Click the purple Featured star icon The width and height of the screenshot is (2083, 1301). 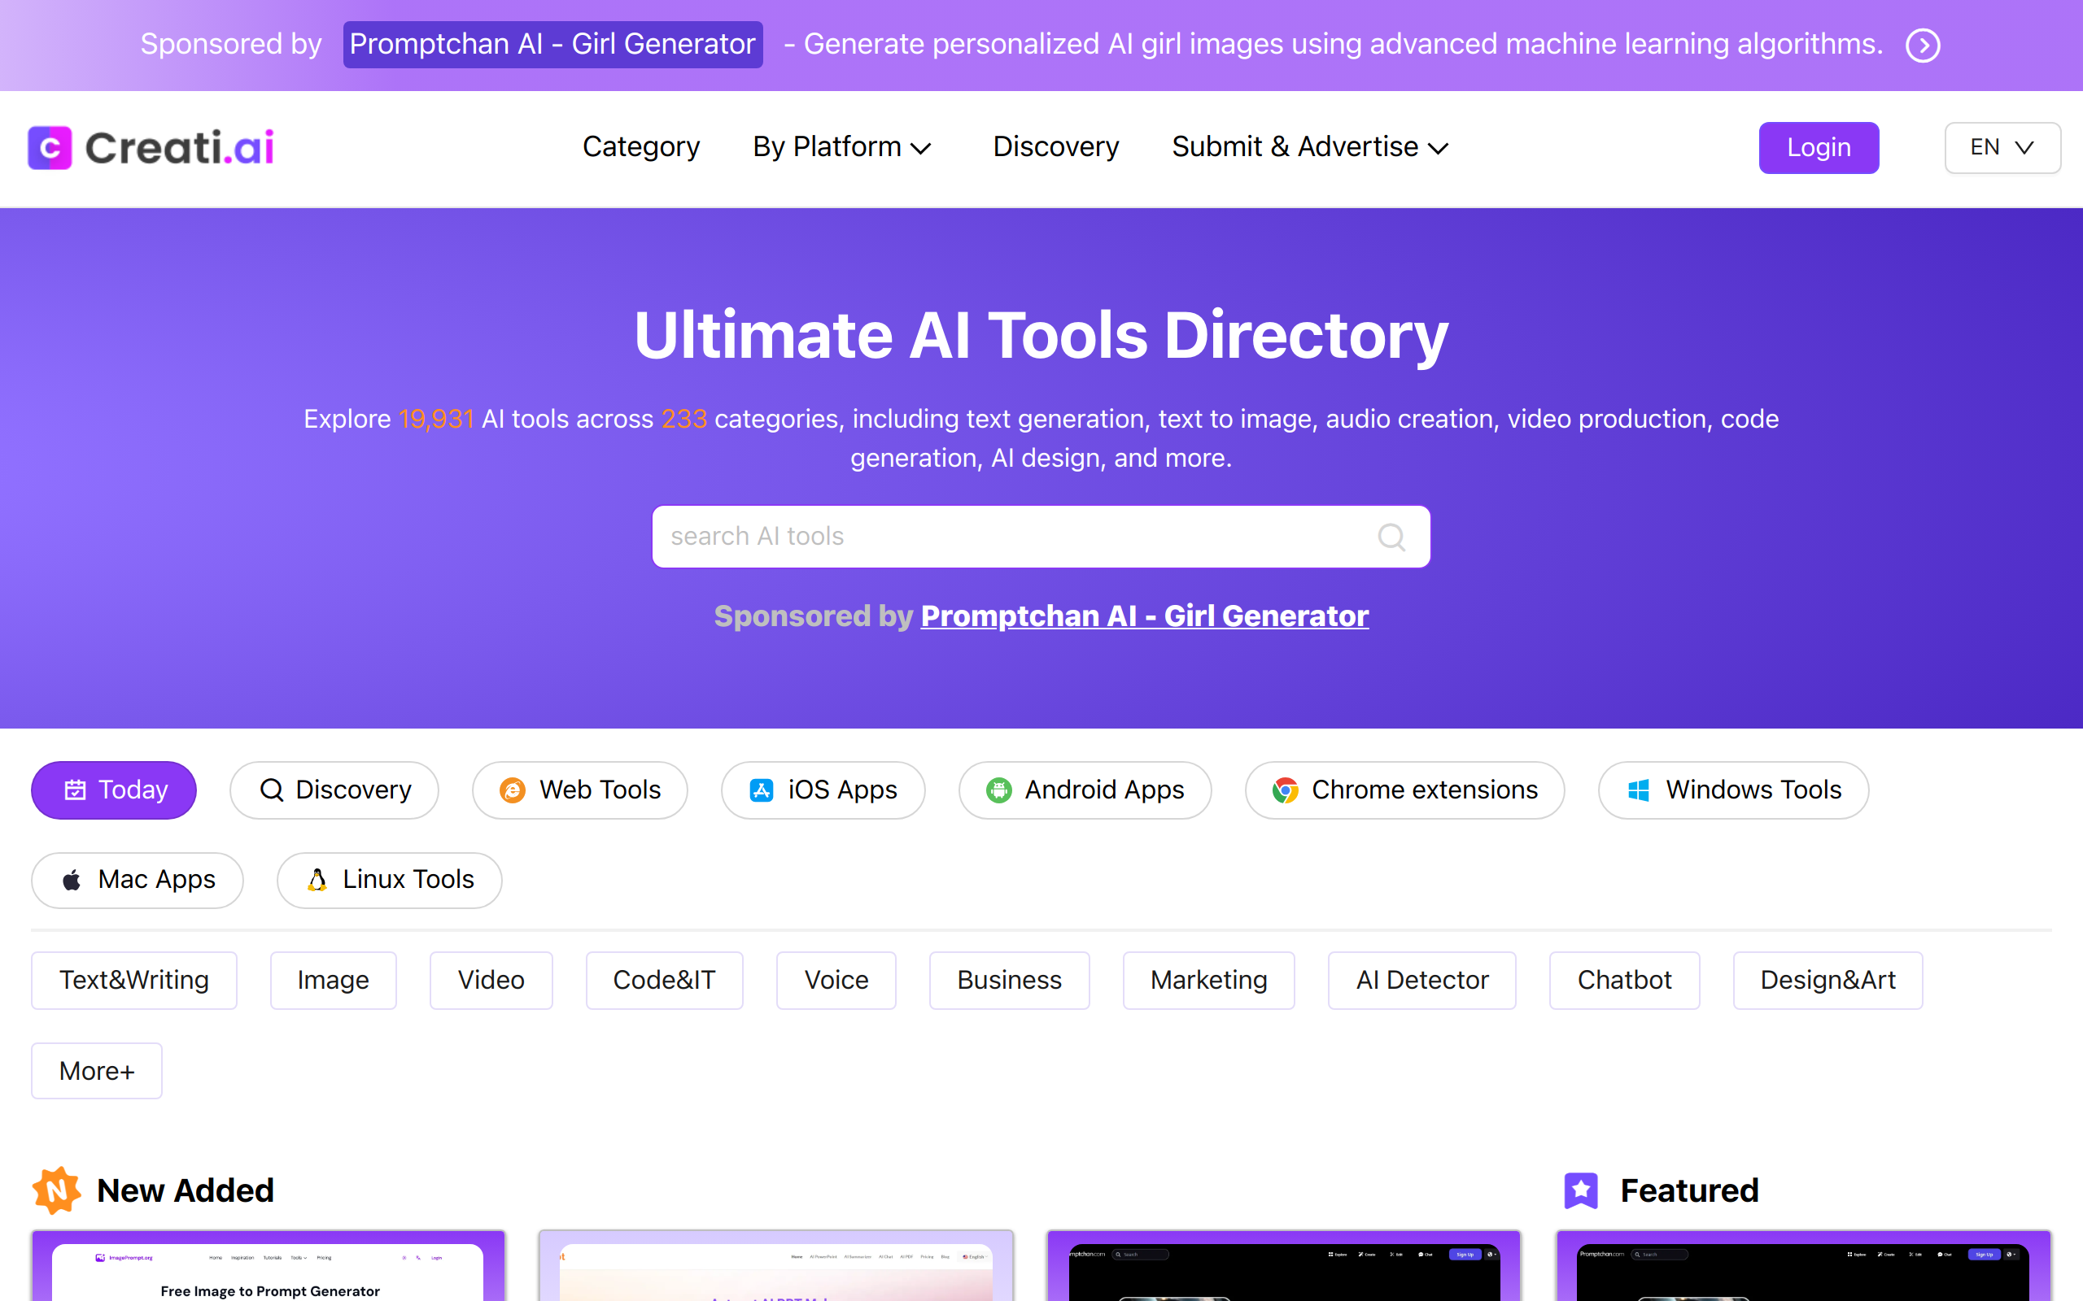click(1580, 1191)
